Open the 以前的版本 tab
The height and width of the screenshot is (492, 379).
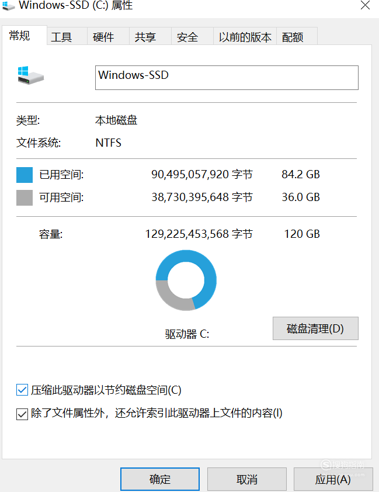point(245,37)
